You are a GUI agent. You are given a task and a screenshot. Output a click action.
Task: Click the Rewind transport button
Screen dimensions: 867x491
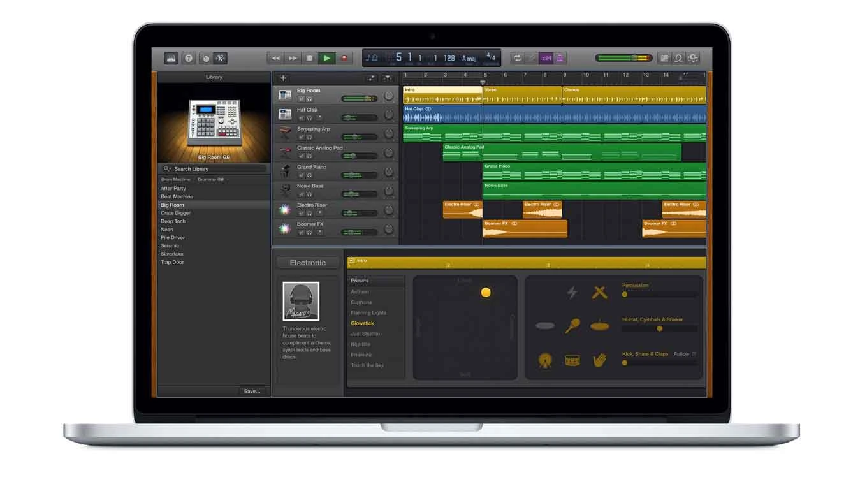(x=275, y=58)
